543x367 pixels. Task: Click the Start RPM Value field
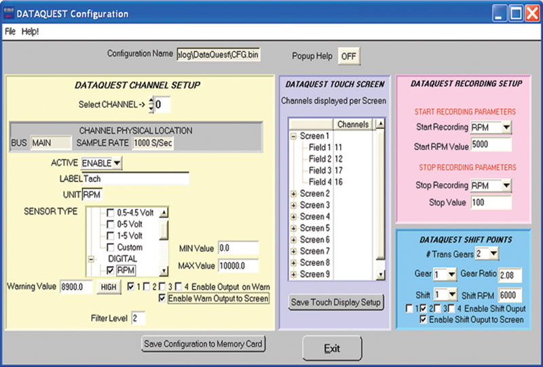pos(491,144)
